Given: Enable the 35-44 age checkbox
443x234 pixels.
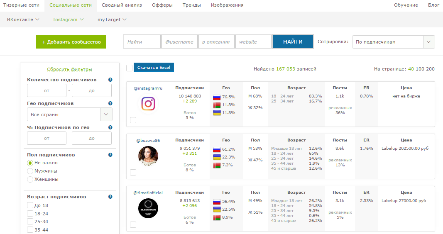Looking at the screenshot, I should pyautogui.click(x=30, y=230).
